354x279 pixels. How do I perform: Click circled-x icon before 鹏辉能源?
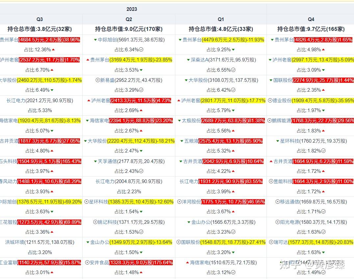(269, 121)
